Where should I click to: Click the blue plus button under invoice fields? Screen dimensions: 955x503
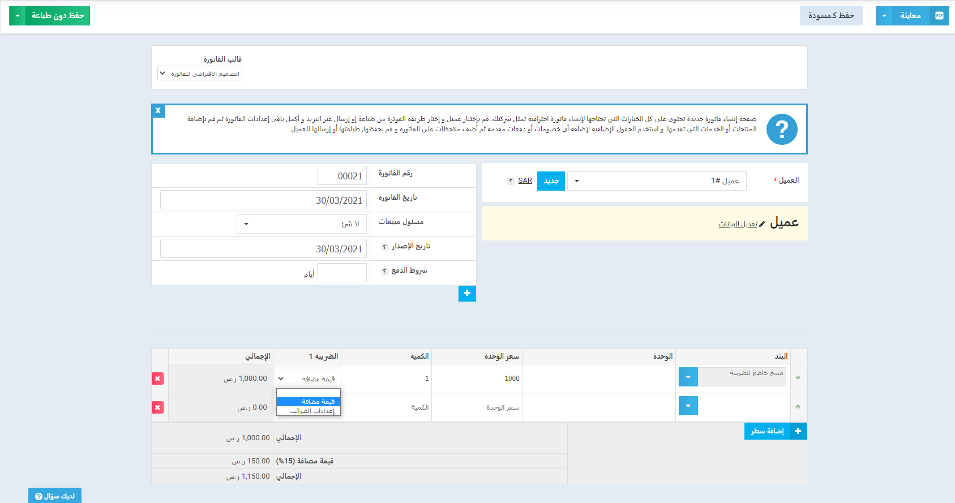[x=467, y=293]
